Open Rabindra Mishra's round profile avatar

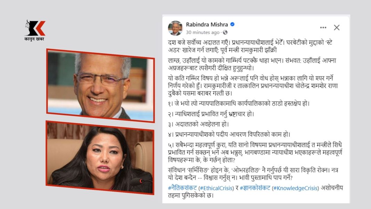(x=175, y=28)
